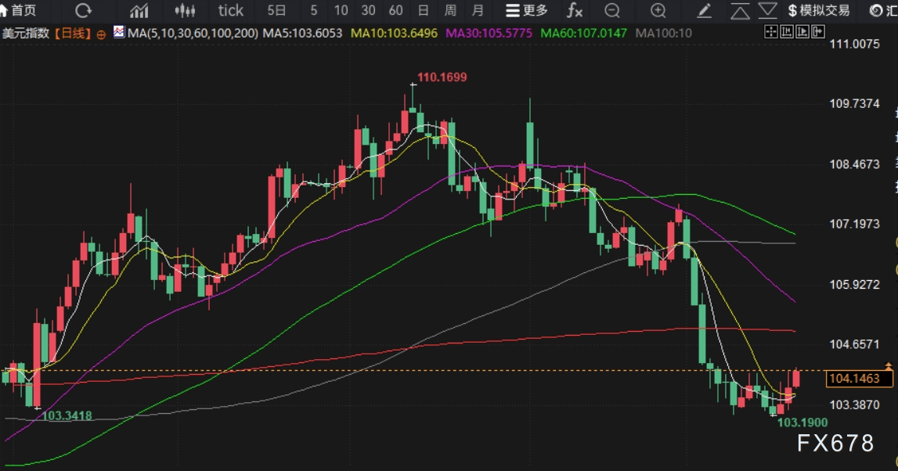Viewport: 898px width, 471px height.
Task: Click the refresh icon in the toolbar
Action: [x=83, y=11]
